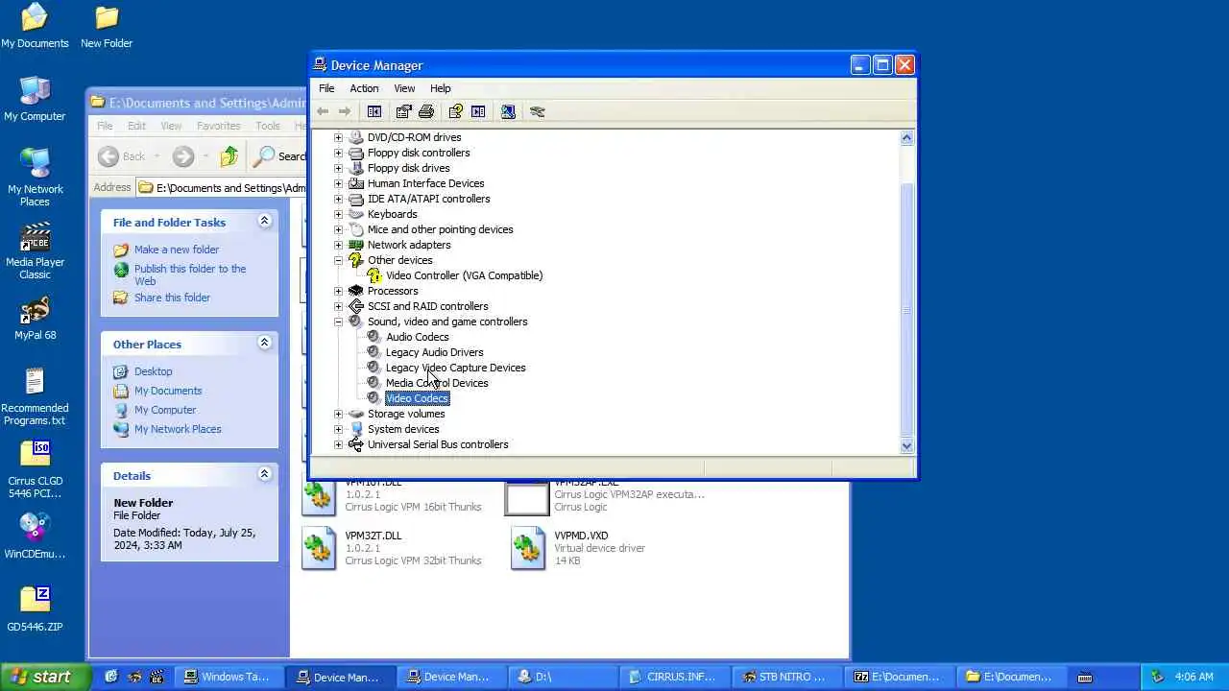Open Explorer window's Favorites menu
Viewport: 1229px width, 691px height.
pyautogui.click(x=218, y=126)
